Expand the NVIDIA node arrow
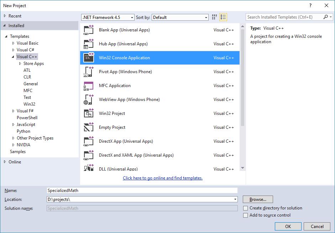Screen dimensions: 335x233 click(13, 145)
